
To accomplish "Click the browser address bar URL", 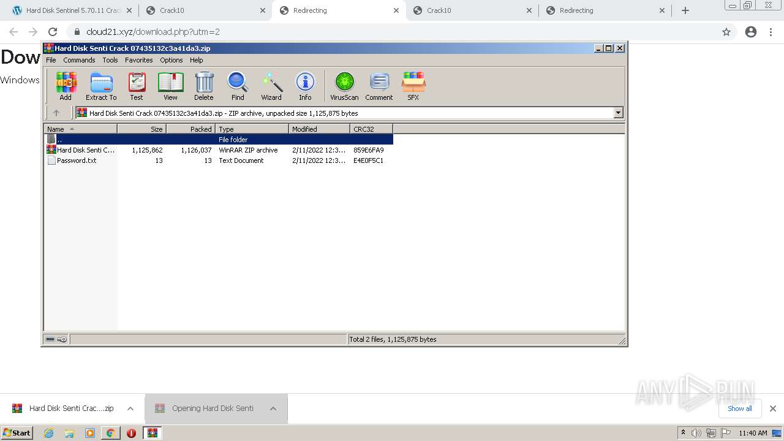I will click(x=153, y=32).
